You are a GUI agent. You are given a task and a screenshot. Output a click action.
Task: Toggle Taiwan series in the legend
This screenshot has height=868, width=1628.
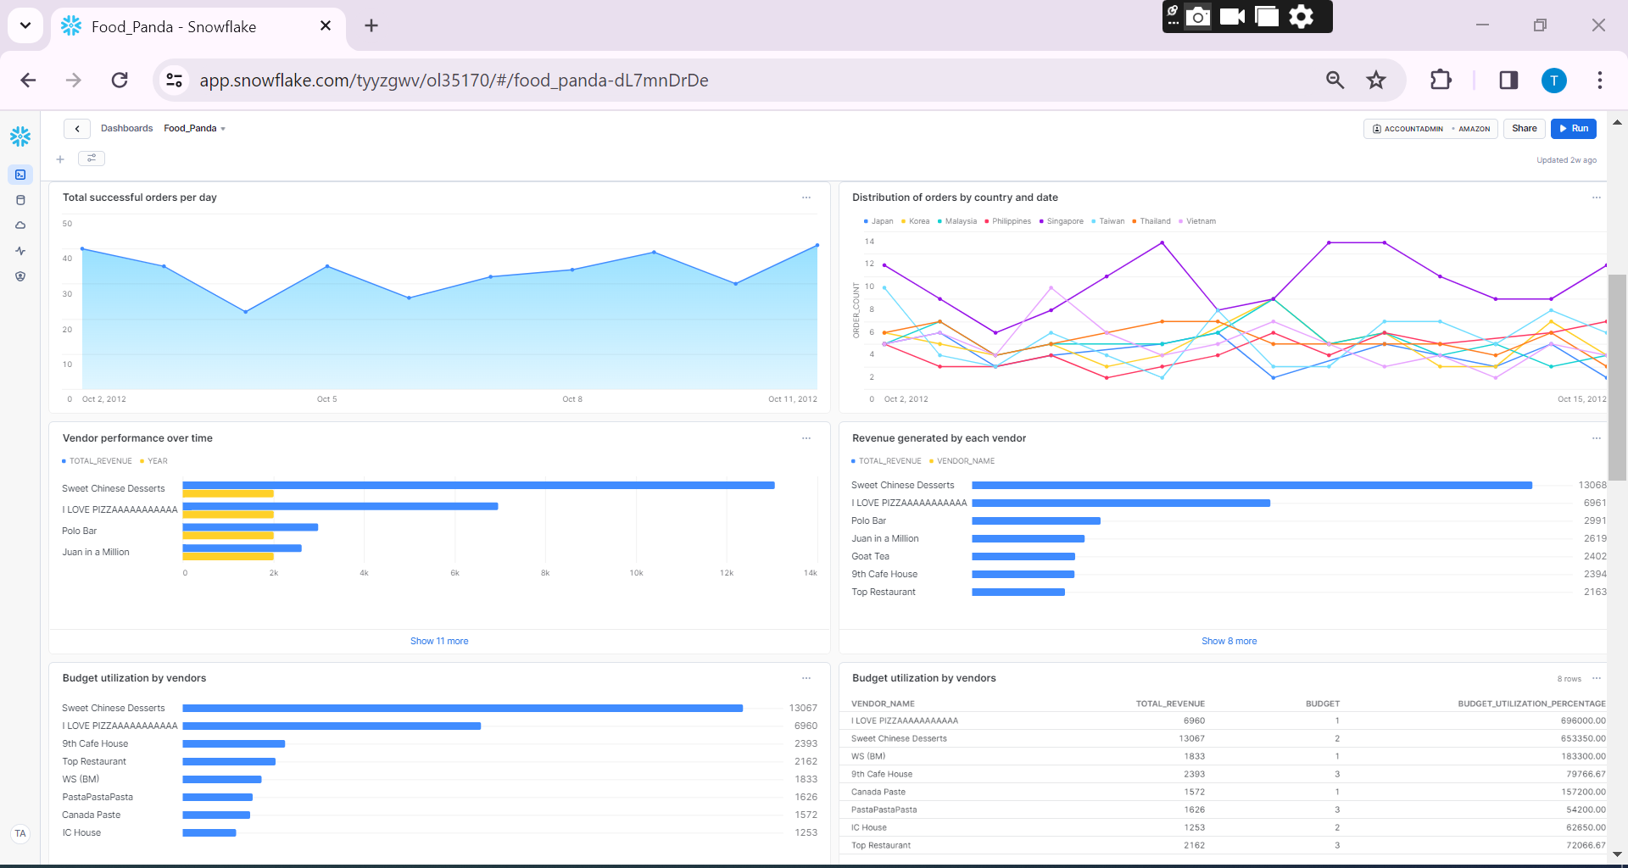point(1108,221)
